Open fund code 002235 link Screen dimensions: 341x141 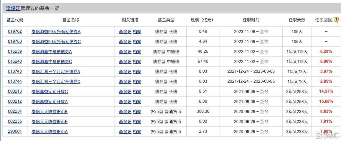[x=15, y=121]
